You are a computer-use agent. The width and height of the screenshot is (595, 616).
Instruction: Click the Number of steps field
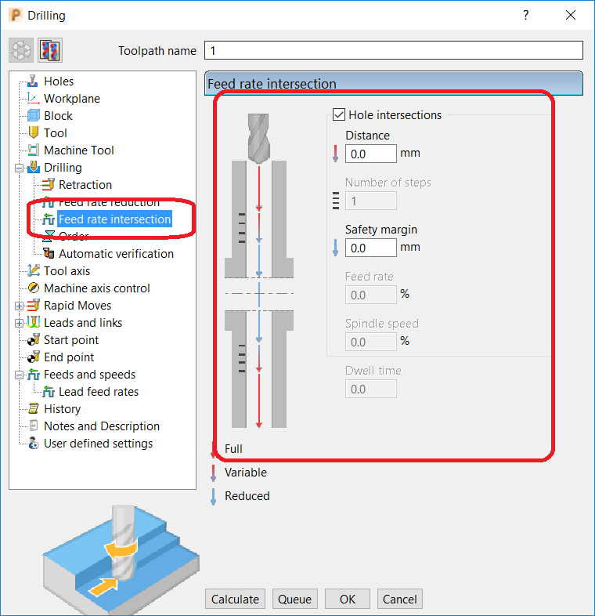(371, 201)
